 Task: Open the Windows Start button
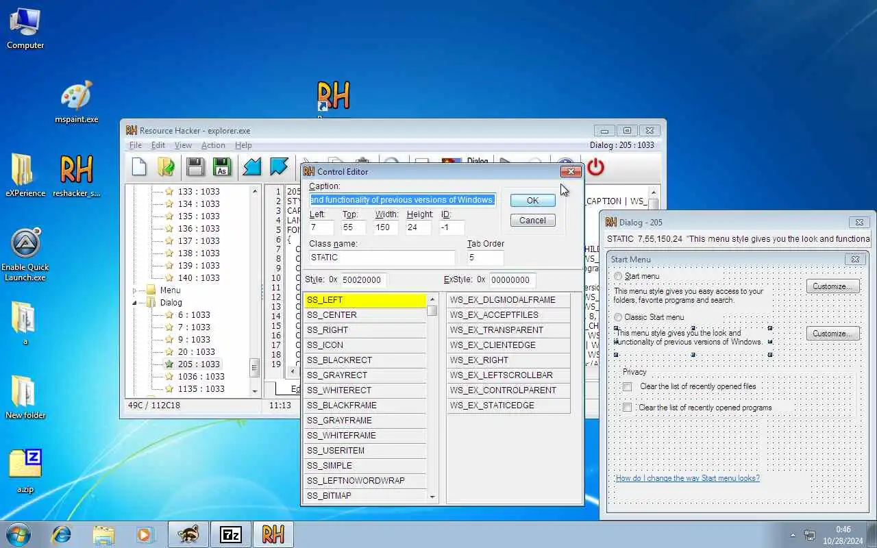[x=18, y=534]
